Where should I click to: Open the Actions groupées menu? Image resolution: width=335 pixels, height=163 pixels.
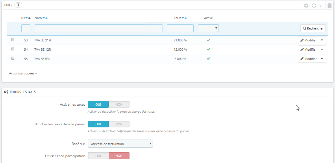(x=23, y=73)
